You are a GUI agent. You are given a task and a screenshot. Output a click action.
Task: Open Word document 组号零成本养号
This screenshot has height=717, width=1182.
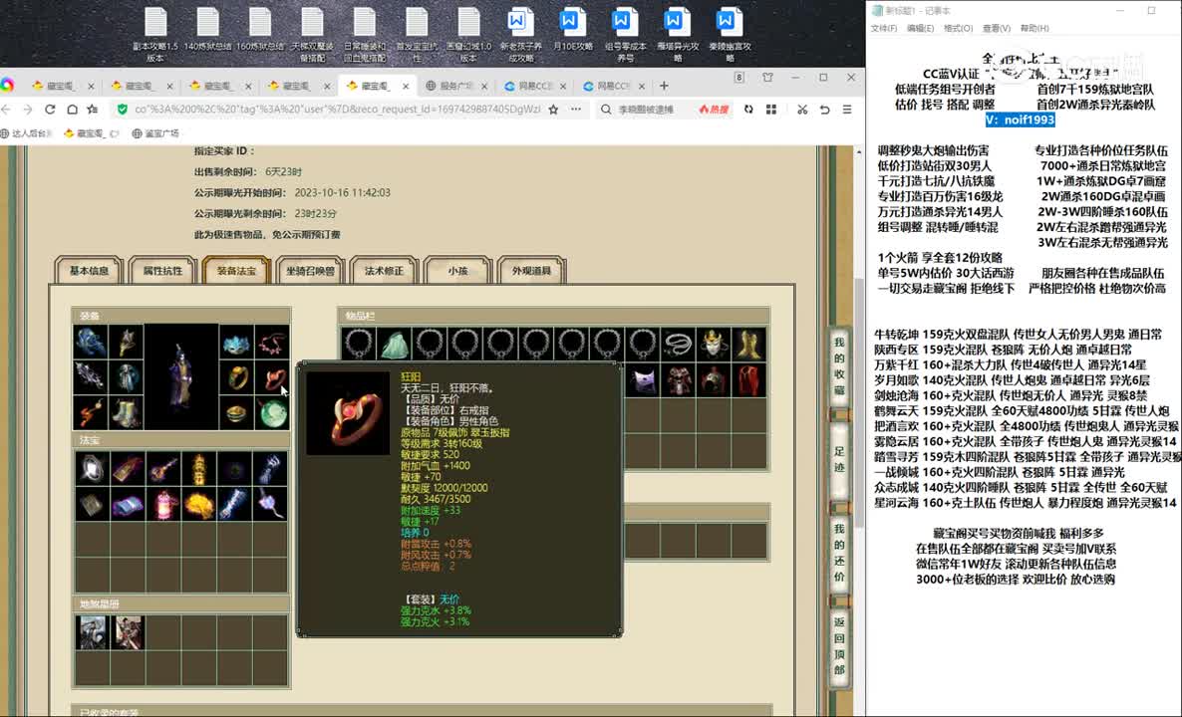pos(625,35)
